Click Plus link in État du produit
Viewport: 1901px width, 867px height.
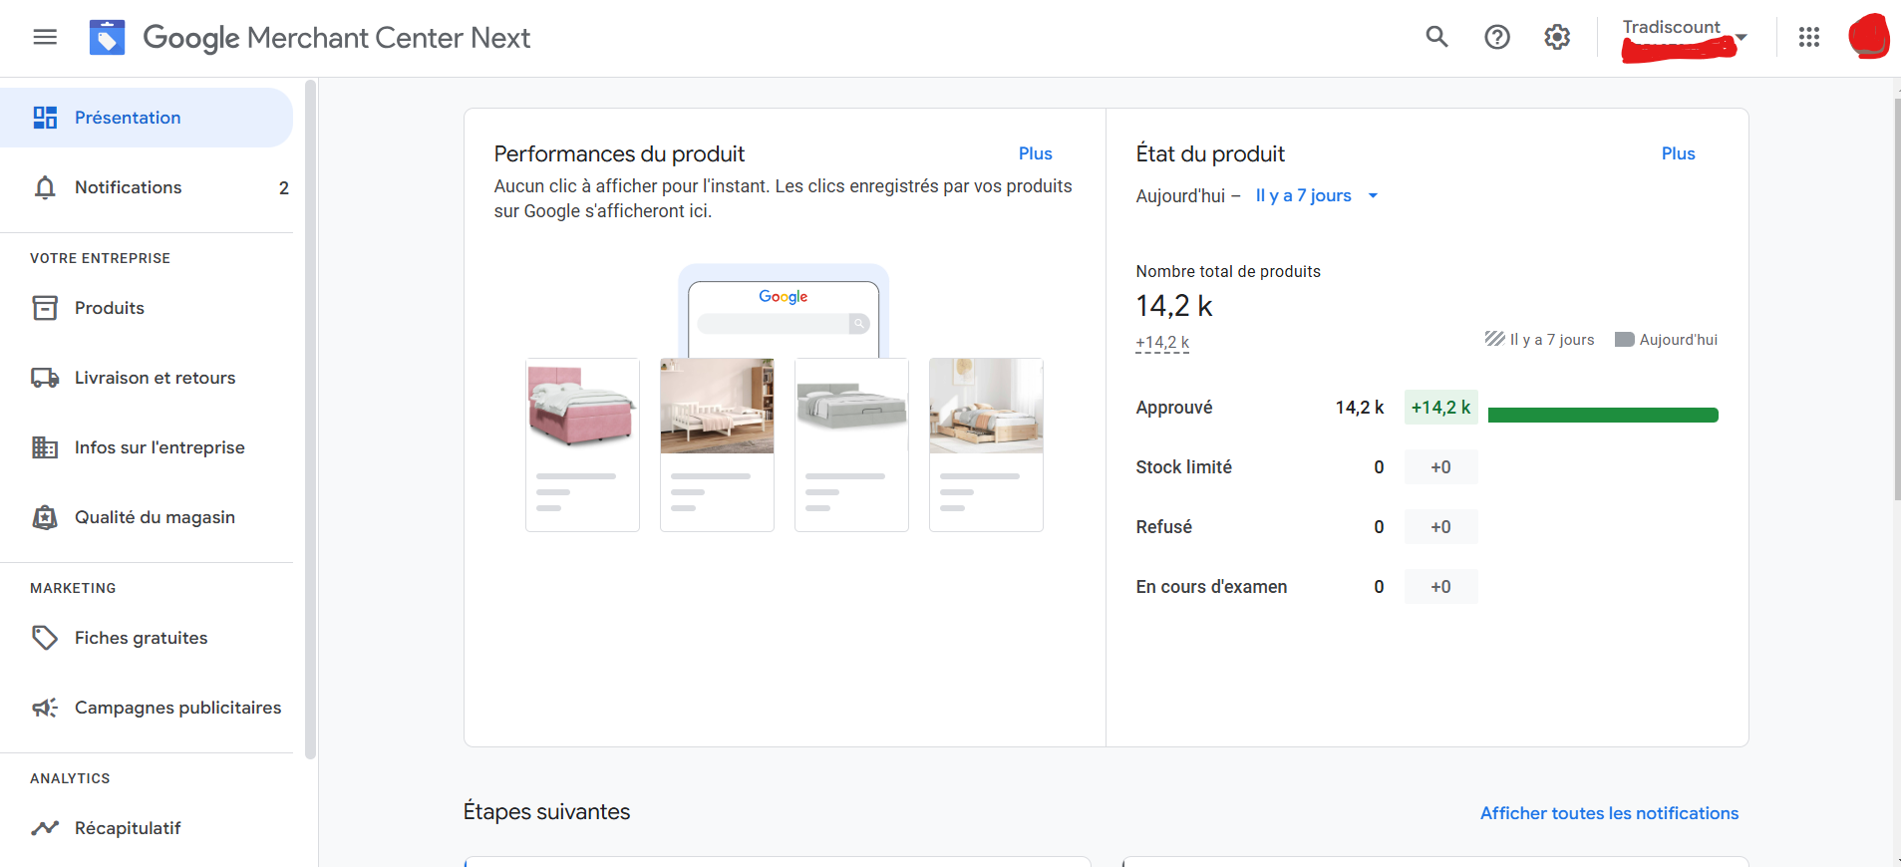1678,153
